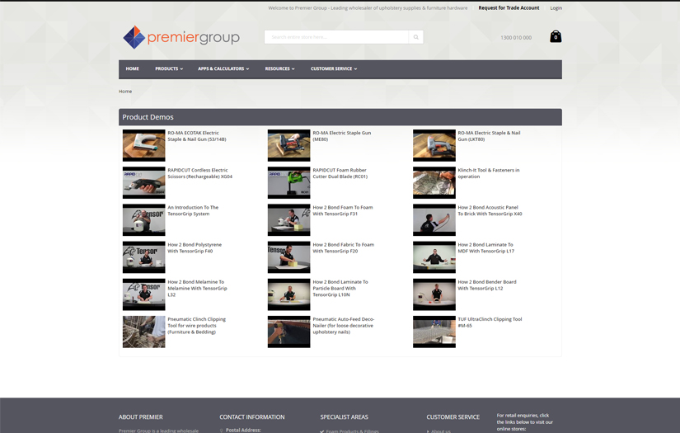Click CUSTOMER SERVICE footer heading

point(453,417)
